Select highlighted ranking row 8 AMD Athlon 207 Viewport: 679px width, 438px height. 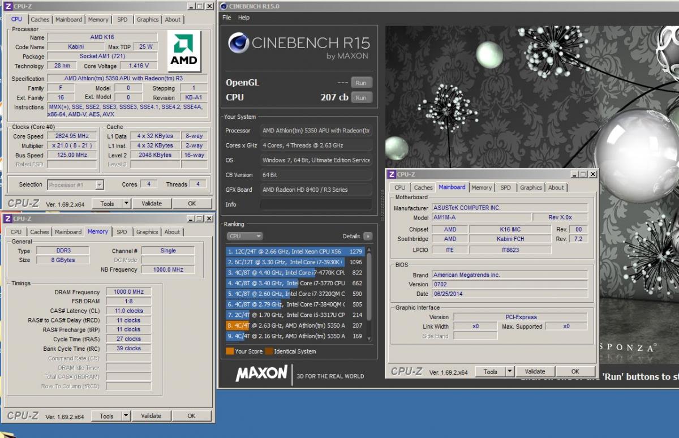pyautogui.click(x=295, y=325)
